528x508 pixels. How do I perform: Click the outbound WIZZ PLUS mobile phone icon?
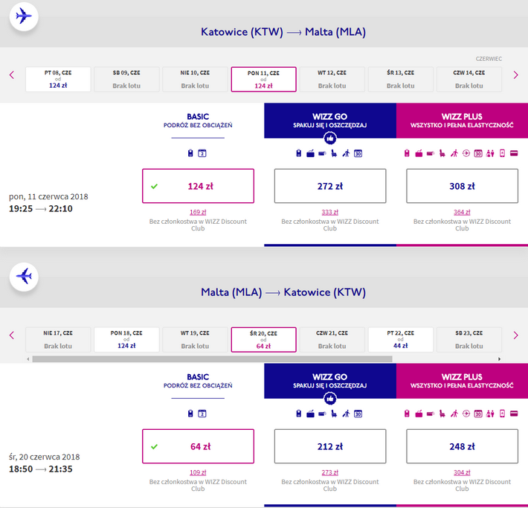click(x=502, y=154)
